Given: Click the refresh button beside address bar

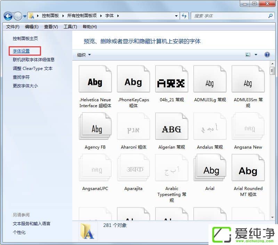Looking at the screenshot, I should [x=184, y=16].
